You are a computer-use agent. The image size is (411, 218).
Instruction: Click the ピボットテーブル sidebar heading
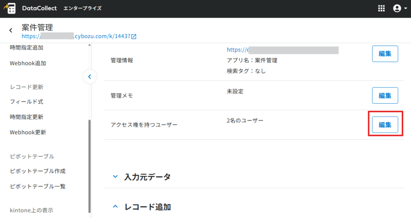point(32,156)
